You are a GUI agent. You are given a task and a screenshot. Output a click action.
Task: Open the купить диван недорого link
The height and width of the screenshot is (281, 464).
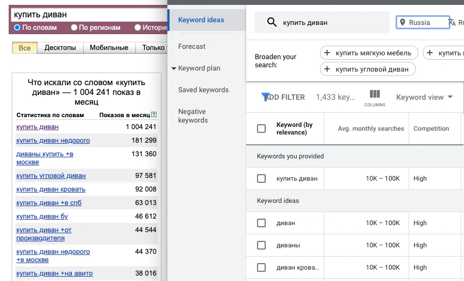(53, 140)
